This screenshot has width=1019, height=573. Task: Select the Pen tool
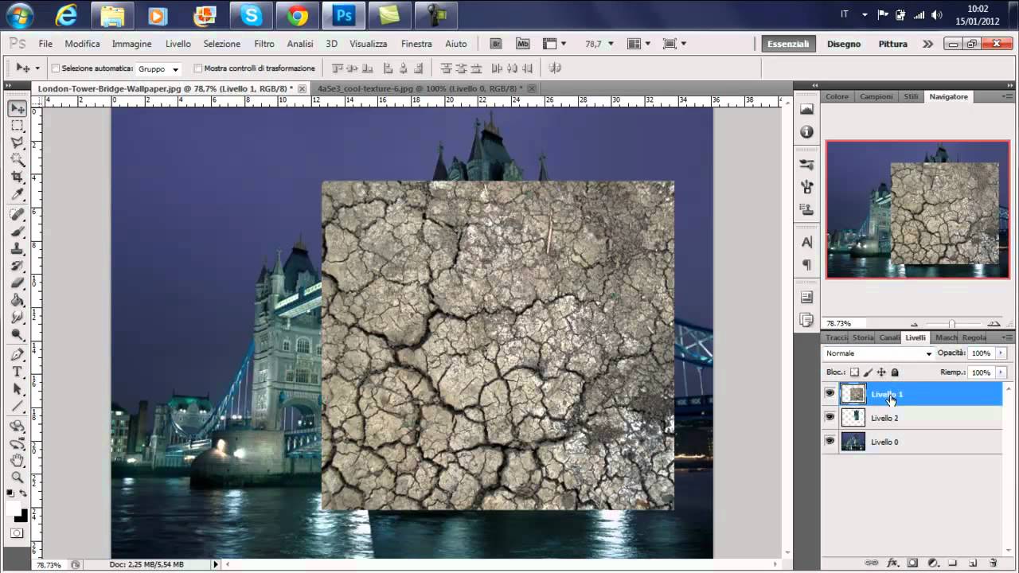(18, 354)
